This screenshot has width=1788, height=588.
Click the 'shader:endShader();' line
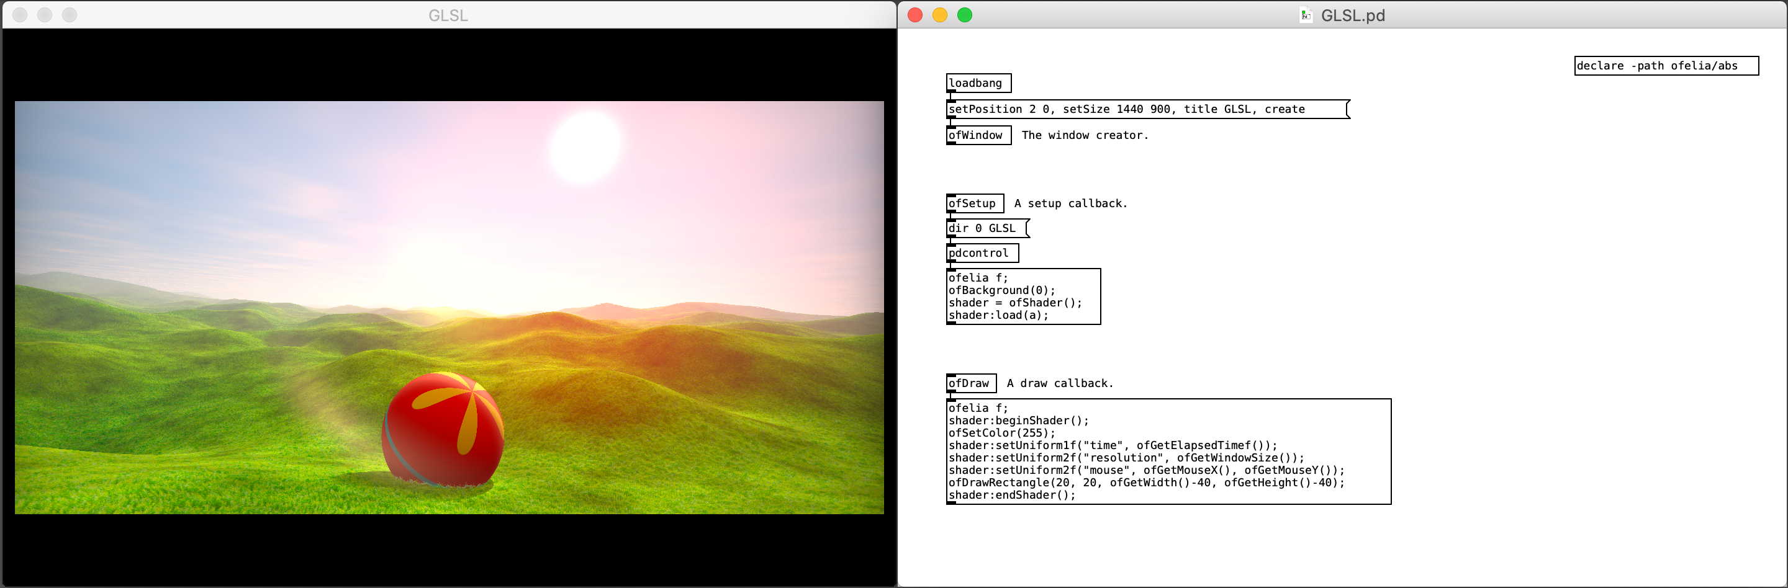(x=1011, y=496)
